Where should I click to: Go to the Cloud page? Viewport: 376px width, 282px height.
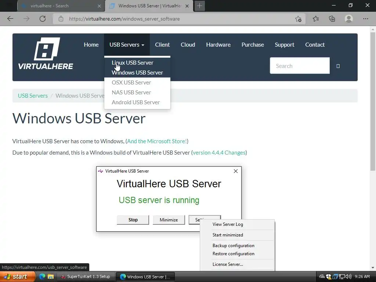188,44
